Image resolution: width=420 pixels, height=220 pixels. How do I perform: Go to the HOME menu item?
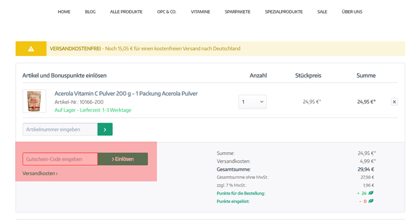pyautogui.click(x=64, y=12)
